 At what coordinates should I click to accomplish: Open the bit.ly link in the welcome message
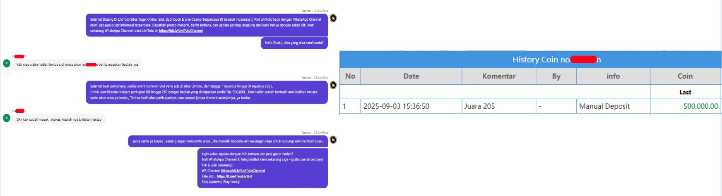tap(180, 31)
